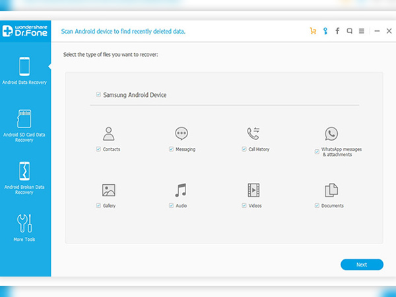Switch to Android SD Card Data Recovery
The width and height of the screenshot is (396, 297).
[25, 124]
